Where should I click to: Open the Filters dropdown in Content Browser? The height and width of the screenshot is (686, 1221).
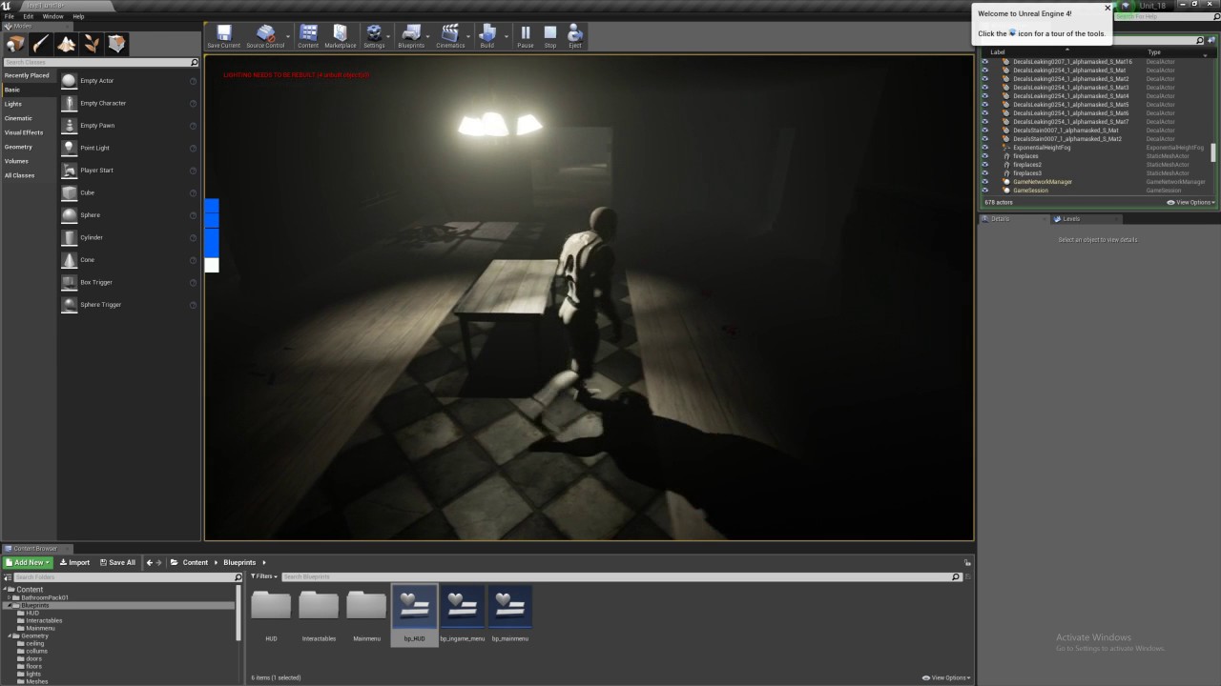click(x=264, y=576)
